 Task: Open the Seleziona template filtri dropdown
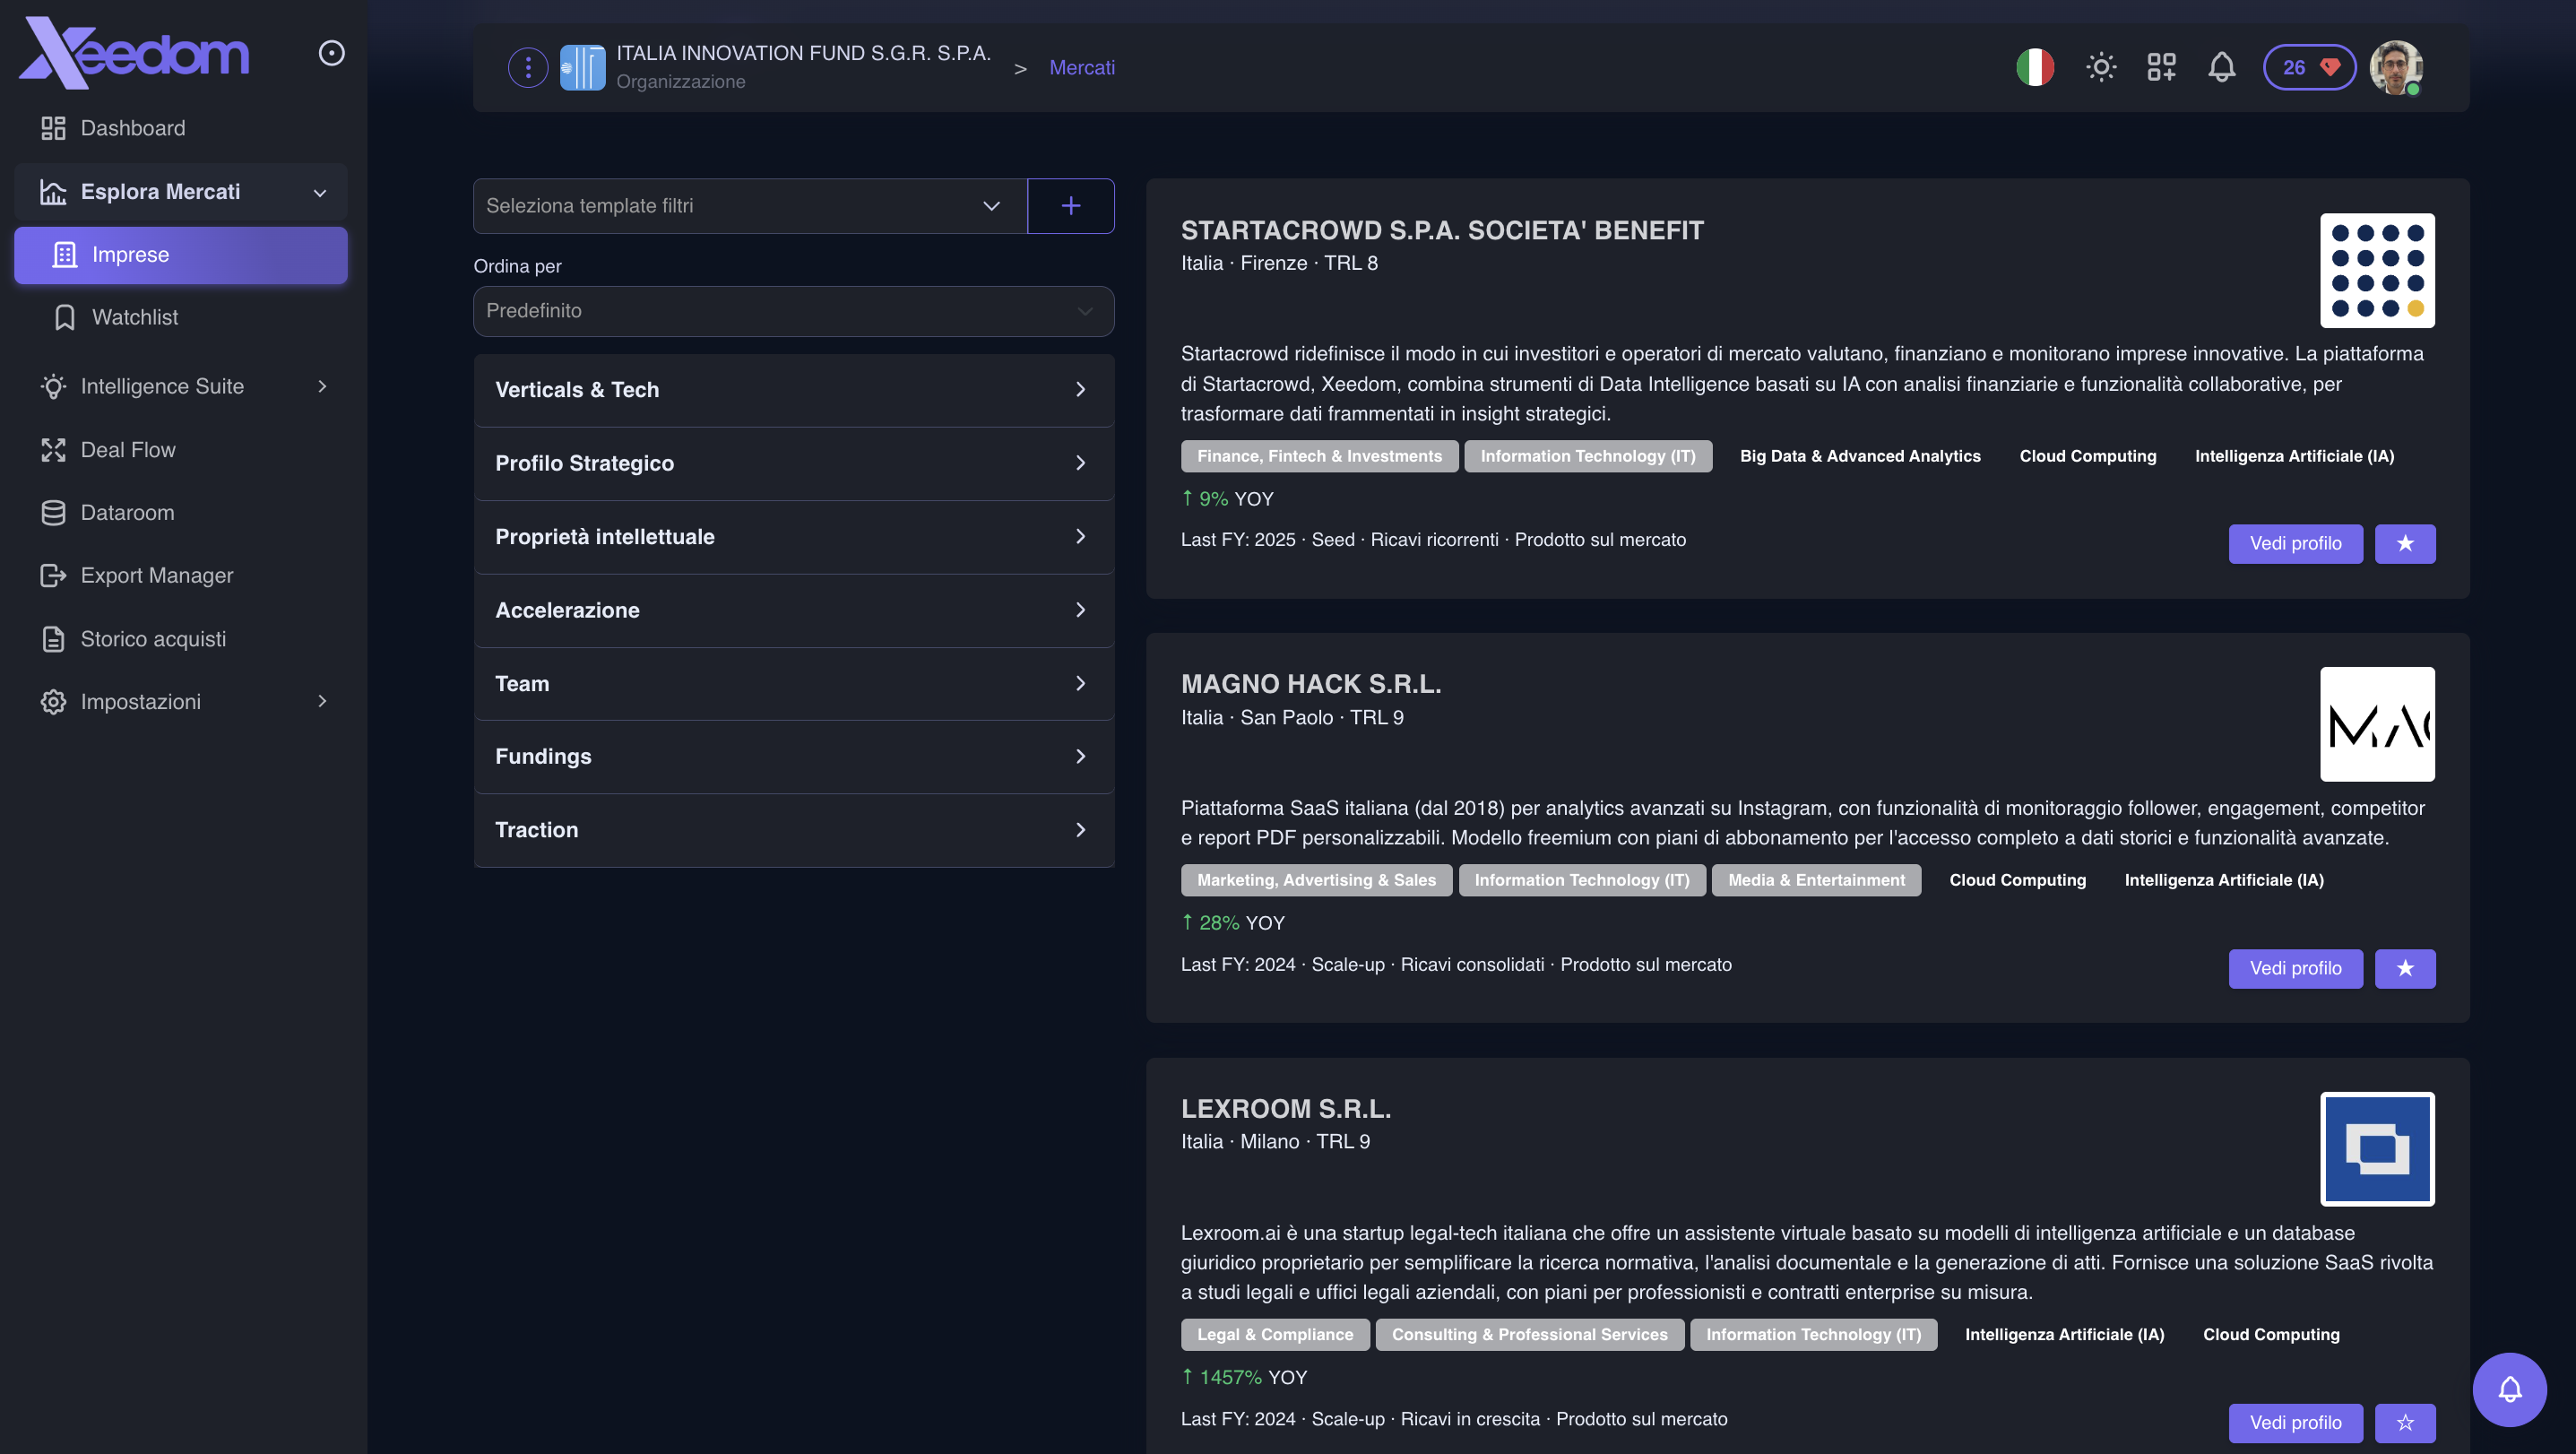click(x=750, y=206)
